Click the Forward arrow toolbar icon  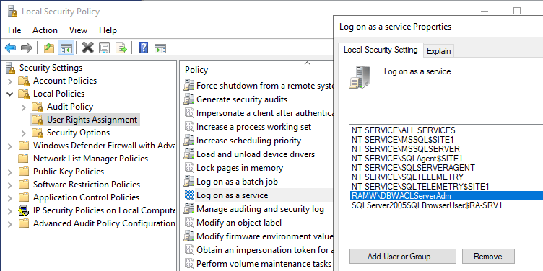pyautogui.click(x=27, y=48)
